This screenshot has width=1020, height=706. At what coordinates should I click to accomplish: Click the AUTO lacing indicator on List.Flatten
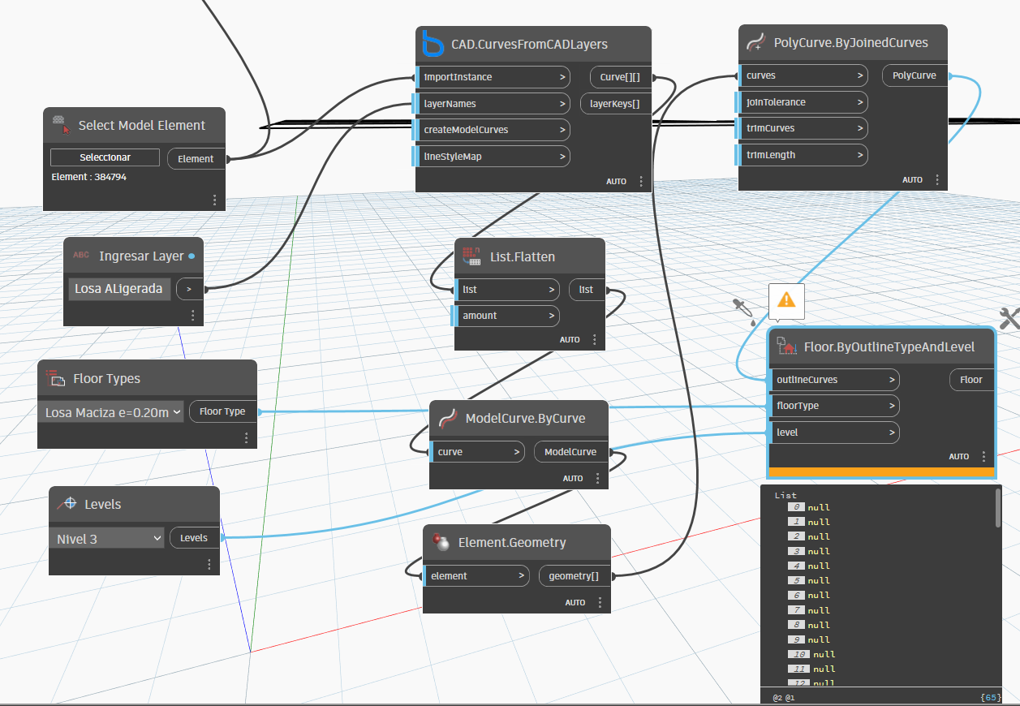(x=570, y=339)
